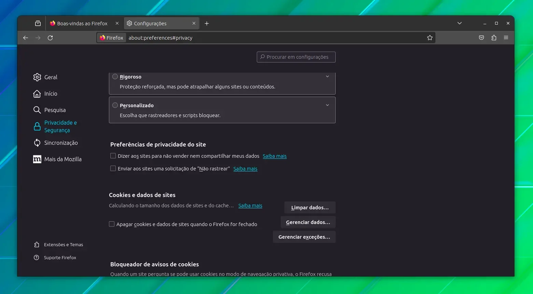Open the list all tabs dropdown arrow
The image size is (533, 294).
[x=460, y=24]
